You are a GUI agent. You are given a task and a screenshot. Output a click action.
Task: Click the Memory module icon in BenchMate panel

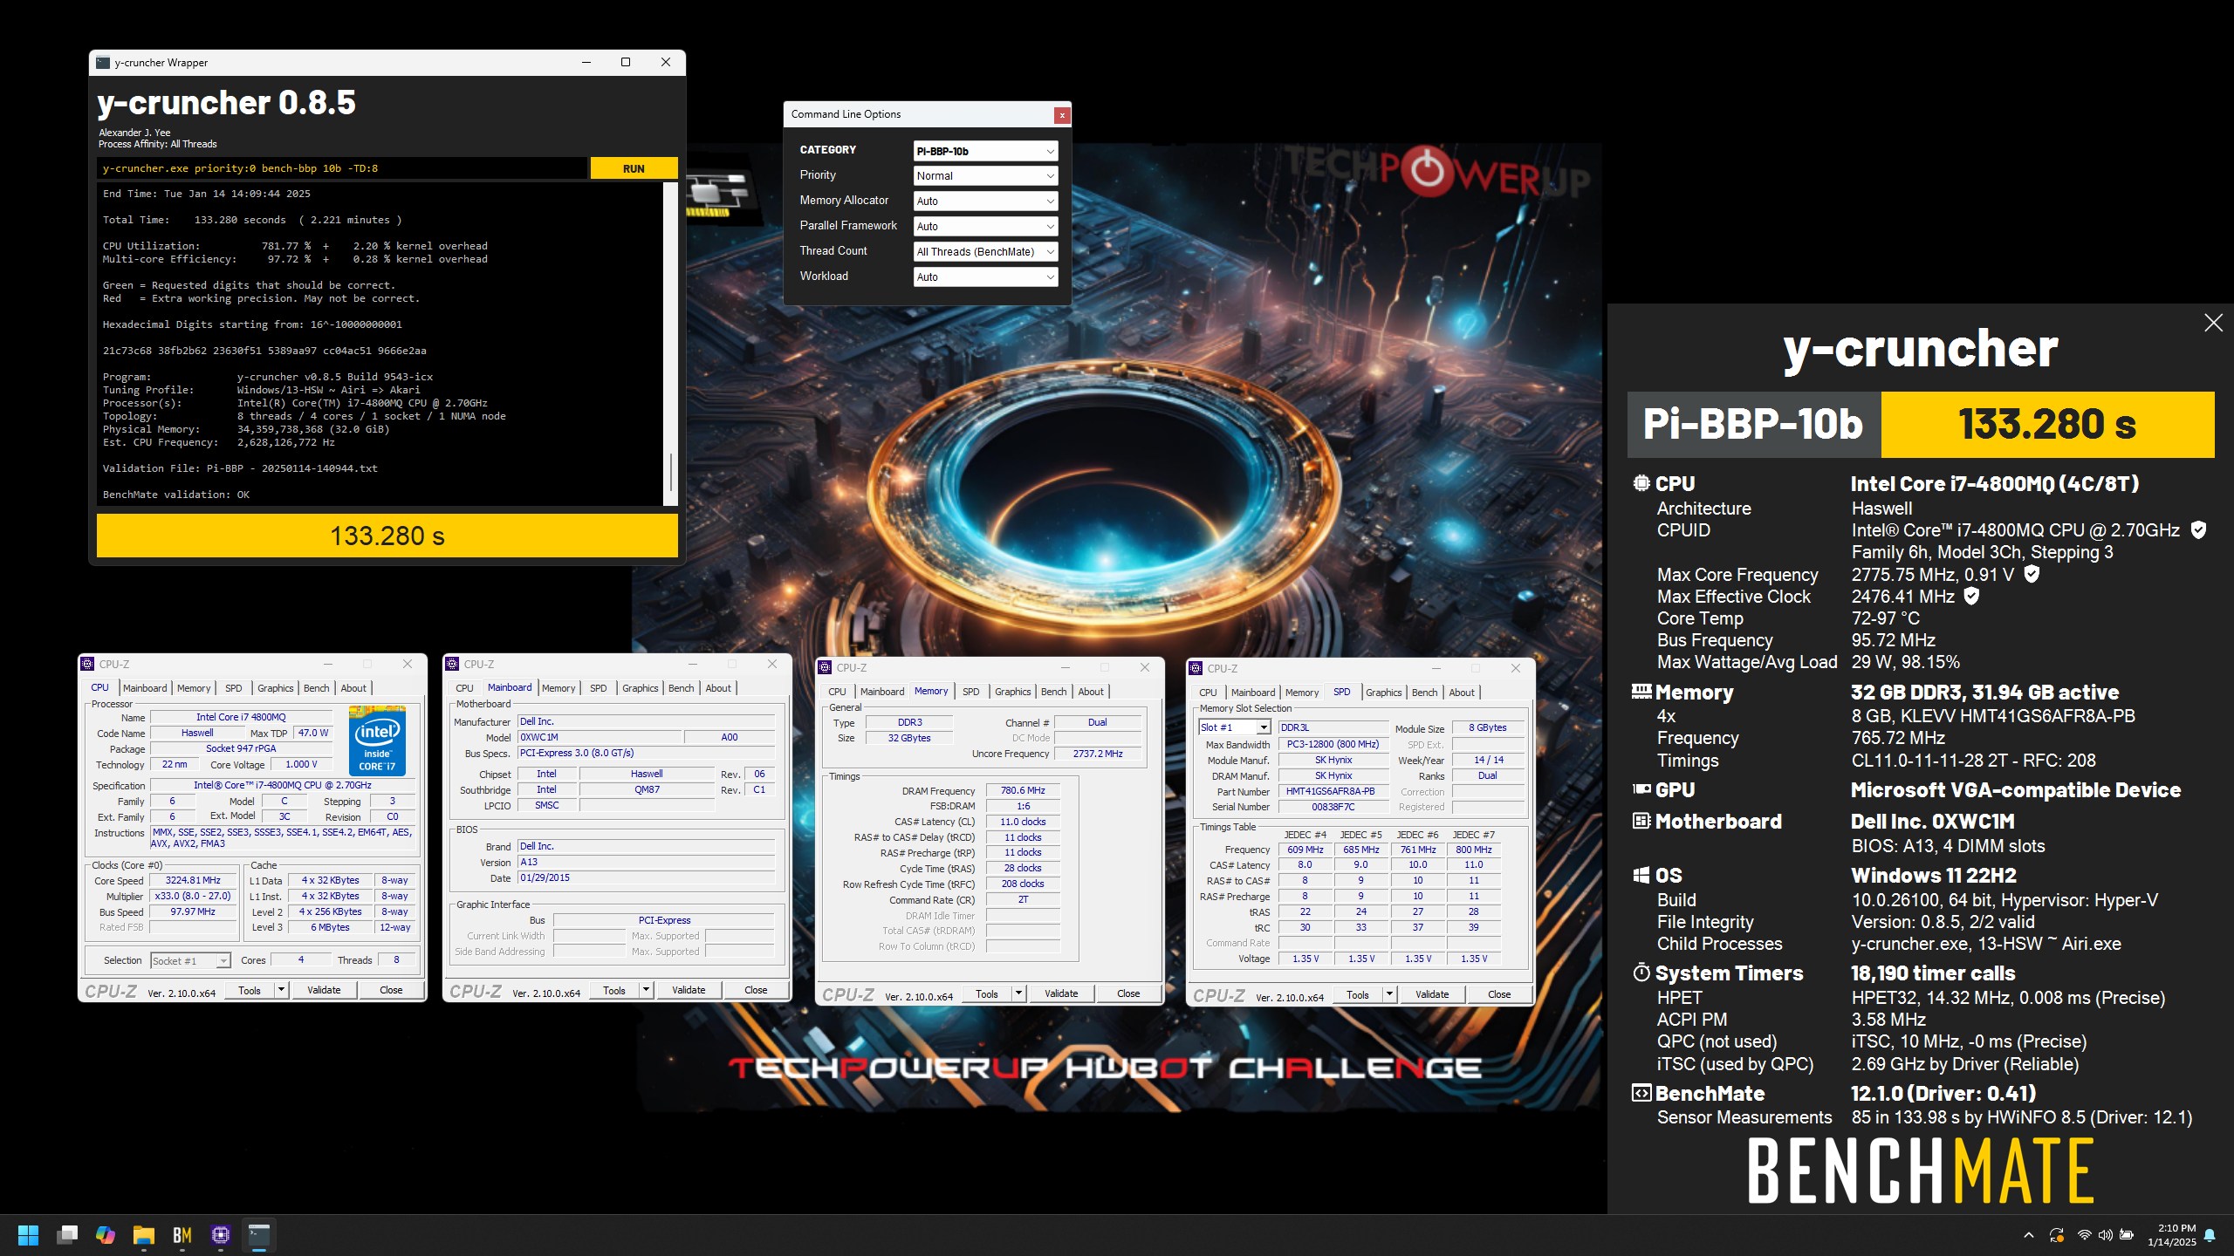[1641, 692]
